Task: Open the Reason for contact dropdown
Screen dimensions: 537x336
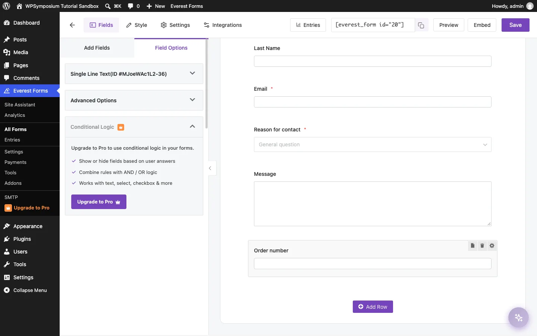Action: coord(373,144)
